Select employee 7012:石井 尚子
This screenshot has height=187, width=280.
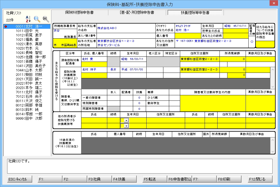(27, 97)
